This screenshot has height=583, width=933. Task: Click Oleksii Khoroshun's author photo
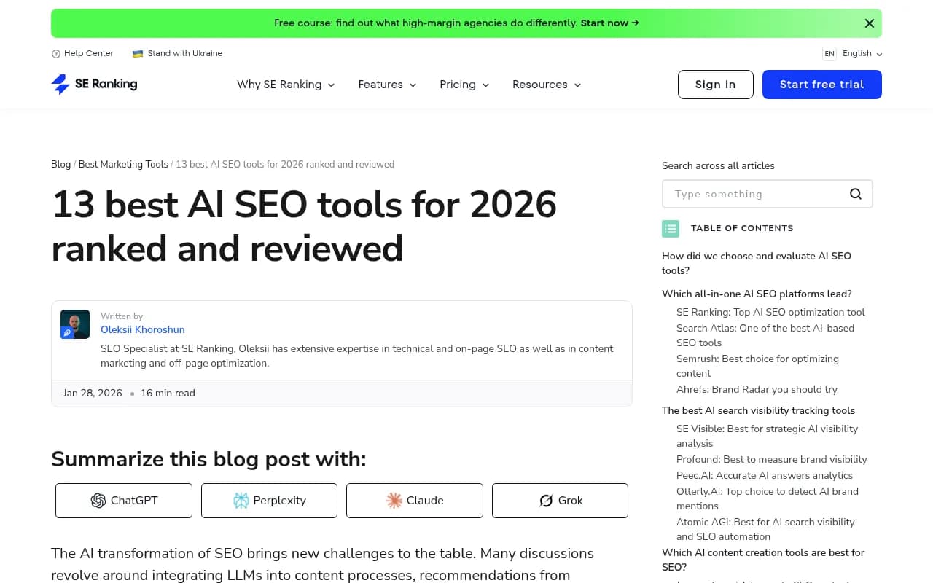[75, 324]
